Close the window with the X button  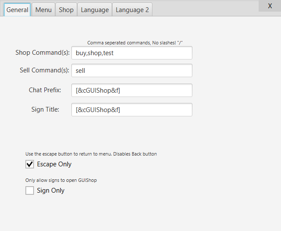[270, 6]
